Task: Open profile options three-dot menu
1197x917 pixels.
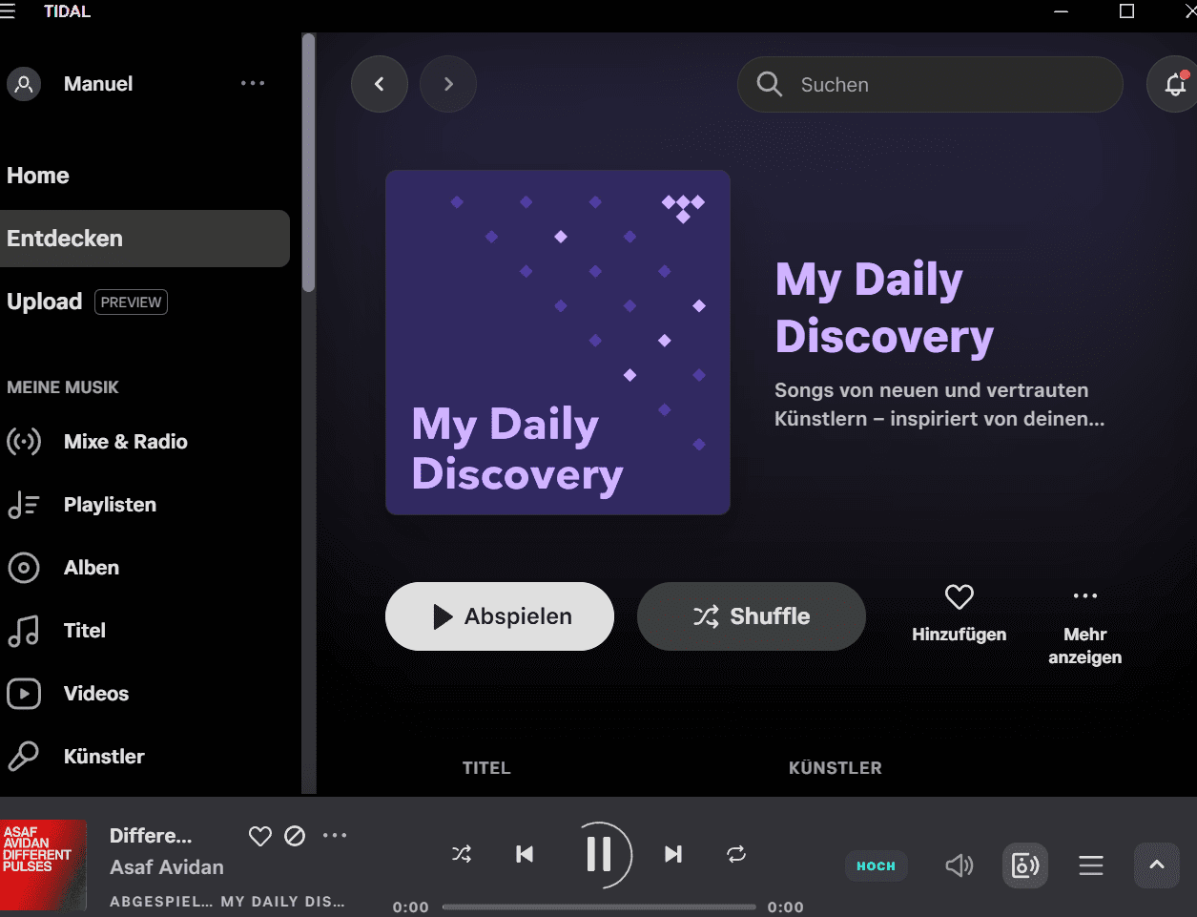Action: (253, 84)
